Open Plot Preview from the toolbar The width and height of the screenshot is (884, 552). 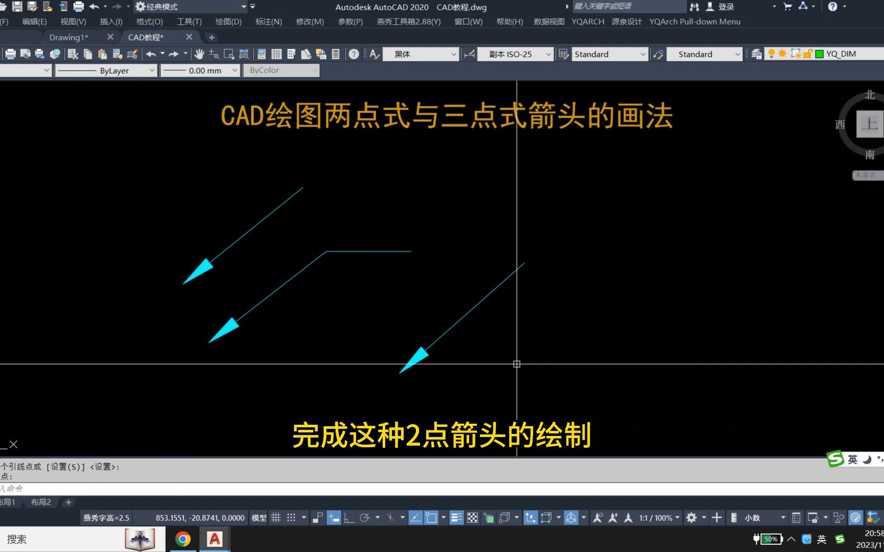(x=25, y=54)
